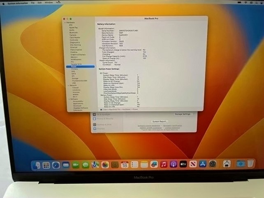The height and width of the screenshot is (198, 264).
Task: Open the Software License Agreement link
Action: [x=149, y=126]
